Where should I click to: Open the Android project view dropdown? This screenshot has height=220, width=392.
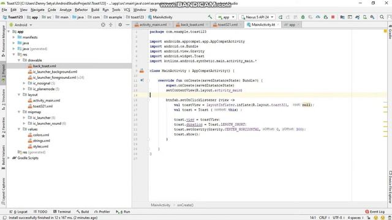click(x=21, y=25)
